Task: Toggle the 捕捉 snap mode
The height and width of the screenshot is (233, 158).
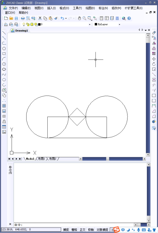Action: coord(66,230)
